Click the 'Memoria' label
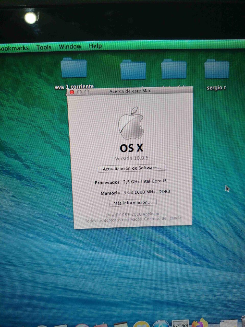 (110, 193)
